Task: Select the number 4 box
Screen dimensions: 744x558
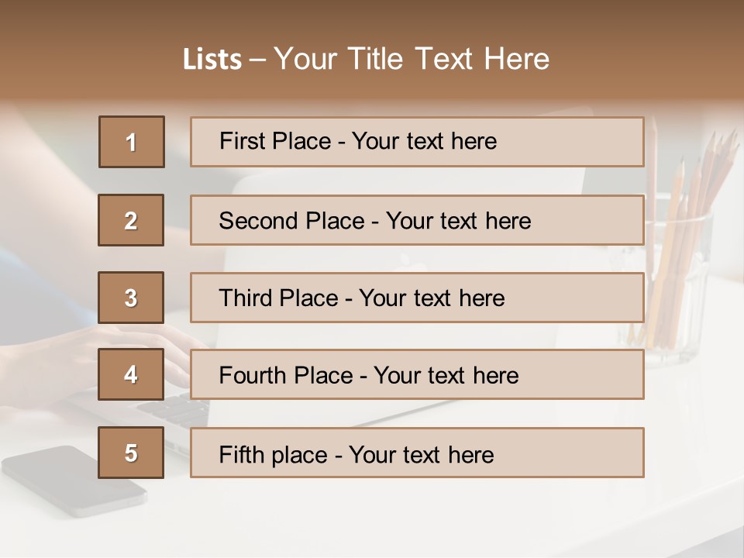Action: point(131,374)
